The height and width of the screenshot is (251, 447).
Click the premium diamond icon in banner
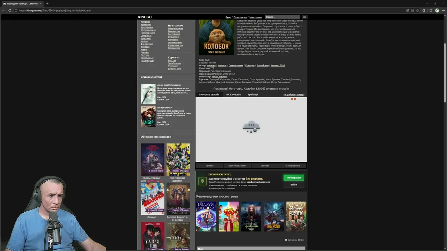202,181
